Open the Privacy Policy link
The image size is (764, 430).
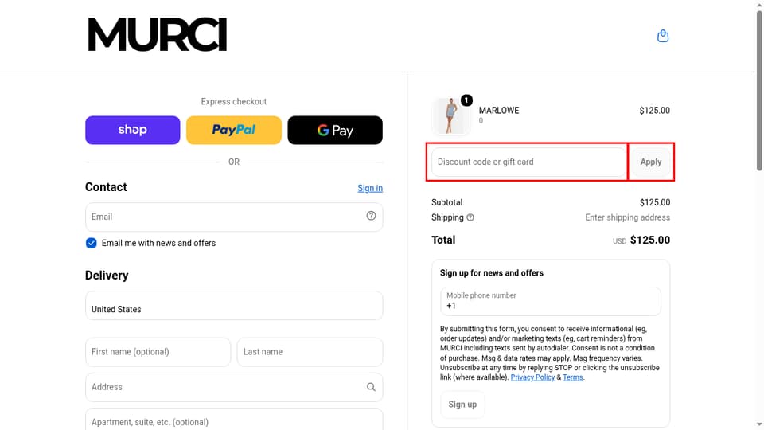coord(532,377)
